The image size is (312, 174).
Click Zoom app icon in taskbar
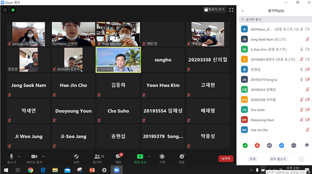(x=117, y=170)
